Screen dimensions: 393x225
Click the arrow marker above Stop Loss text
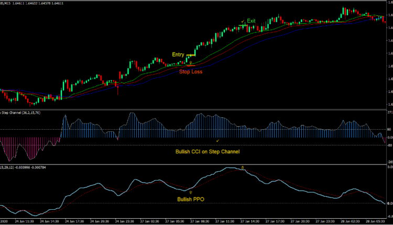pyautogui.click(x=191, y=63)
